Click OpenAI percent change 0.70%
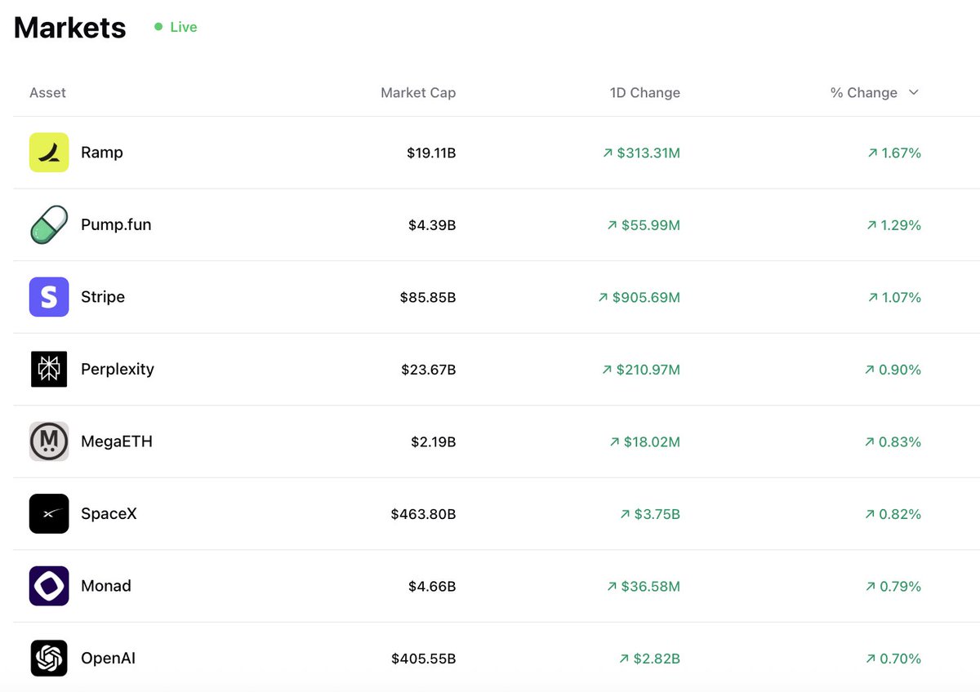980x692 pixels. [893, 659]
